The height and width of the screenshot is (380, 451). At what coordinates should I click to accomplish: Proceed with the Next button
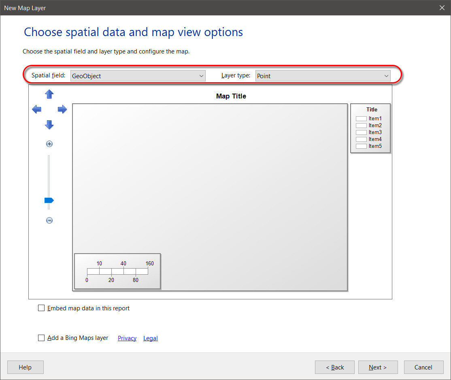click(x=378, y=367)
